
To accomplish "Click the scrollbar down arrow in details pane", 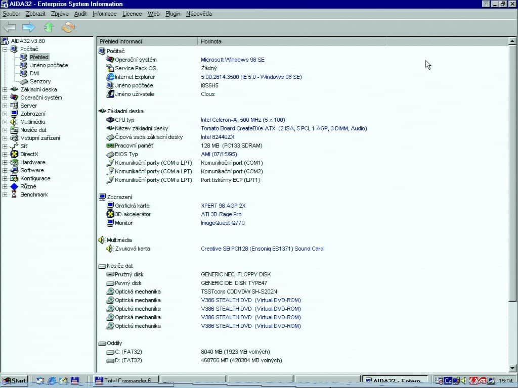I will (x=512, y=368).
